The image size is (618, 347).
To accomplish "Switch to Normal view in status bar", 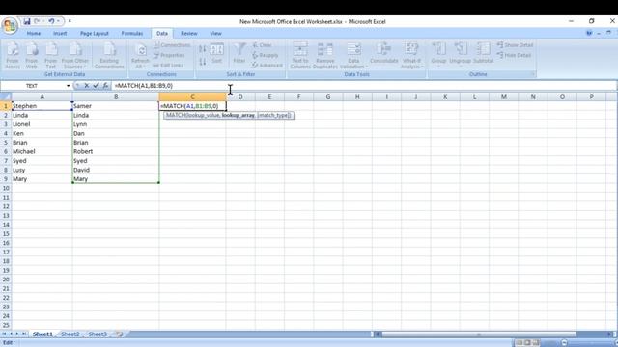I will point(520,343).
